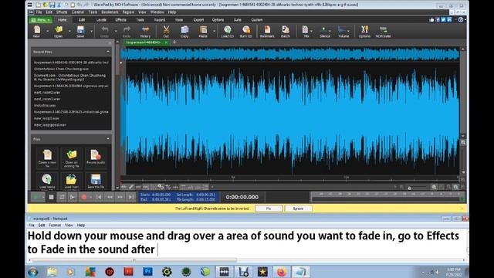
Task: Click the Record audio tile
Action: pos(96,158)
